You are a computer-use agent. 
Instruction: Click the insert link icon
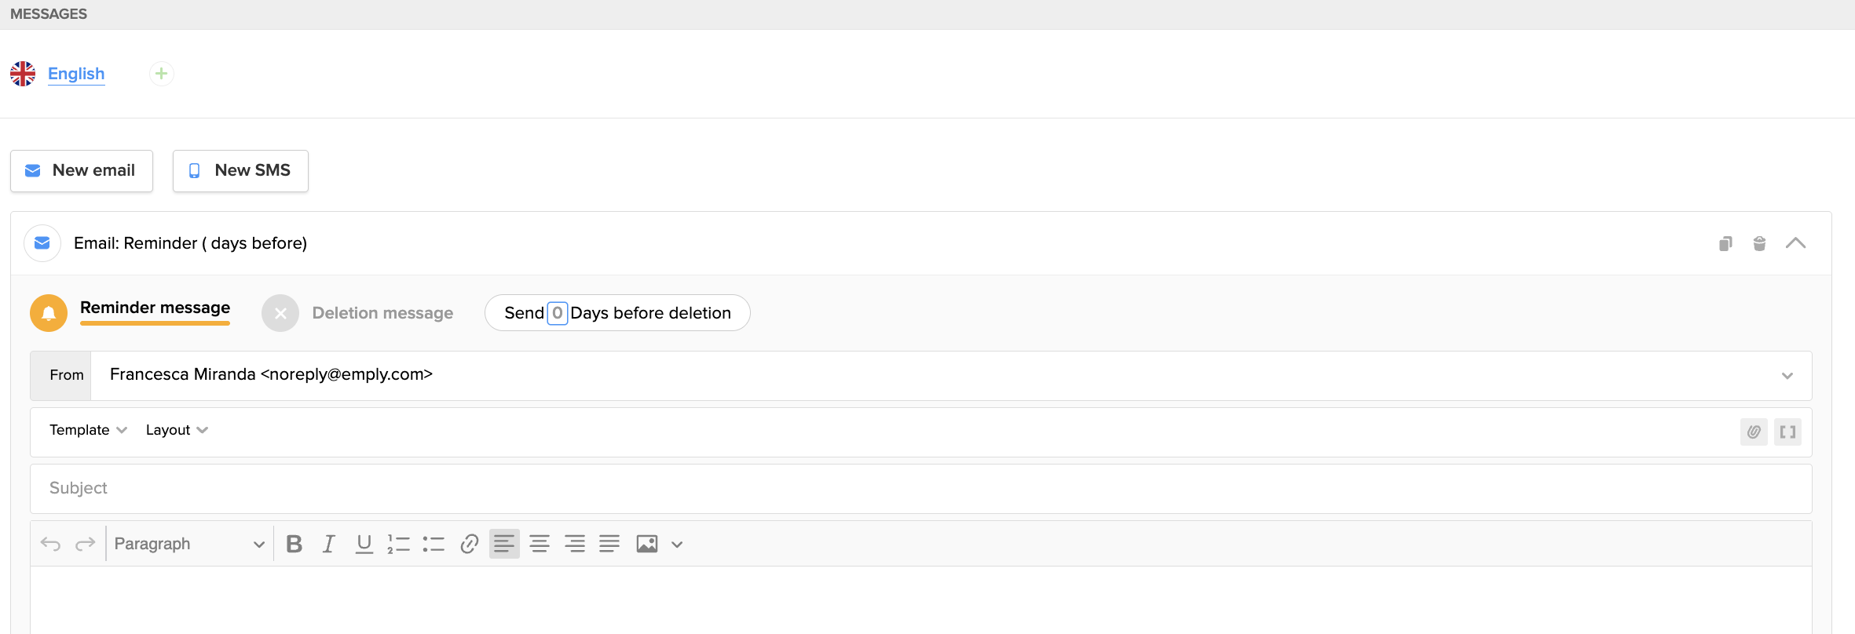(x=469, y=544)
